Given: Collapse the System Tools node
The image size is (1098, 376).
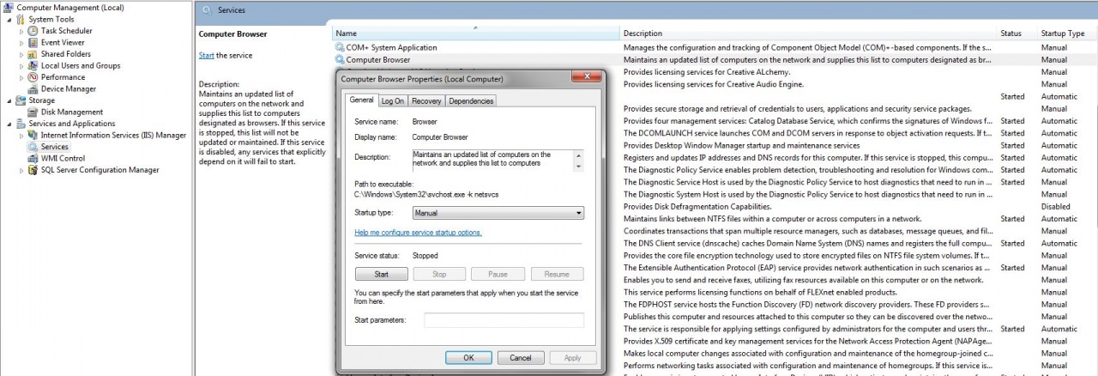Looking at the screenshot, I should point(9,19).
